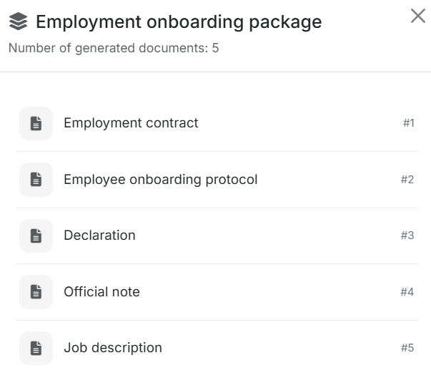Open the Employee onboarding protocol document
The height and width of the screenshot is (388, 431).
(160, 180)
